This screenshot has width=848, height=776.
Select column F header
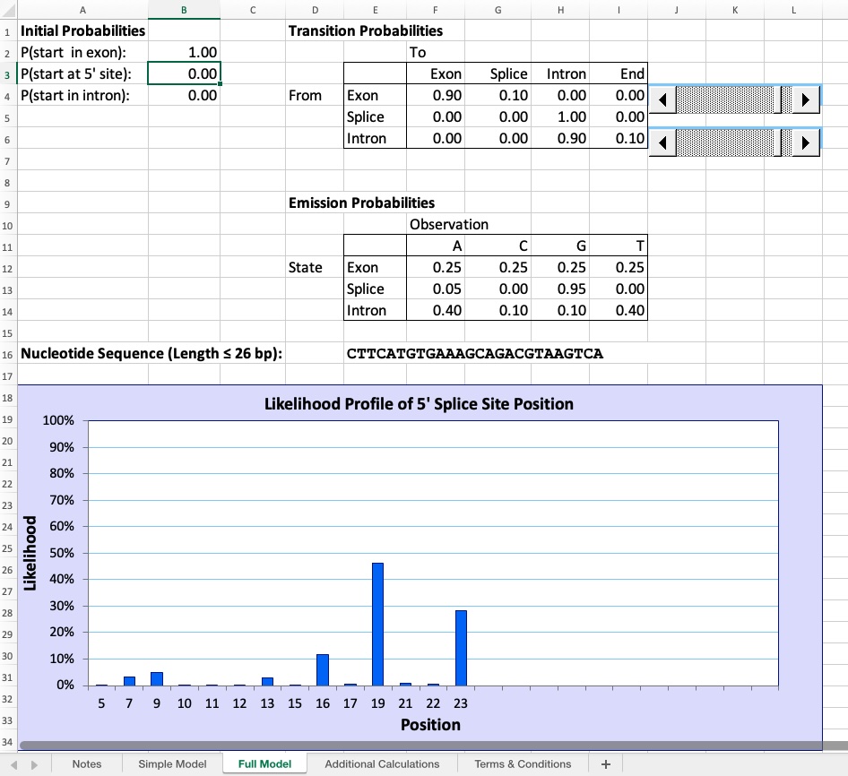(x=436, y=10)
